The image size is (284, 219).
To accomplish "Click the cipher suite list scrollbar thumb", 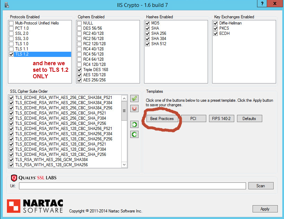I will point(124,111).
